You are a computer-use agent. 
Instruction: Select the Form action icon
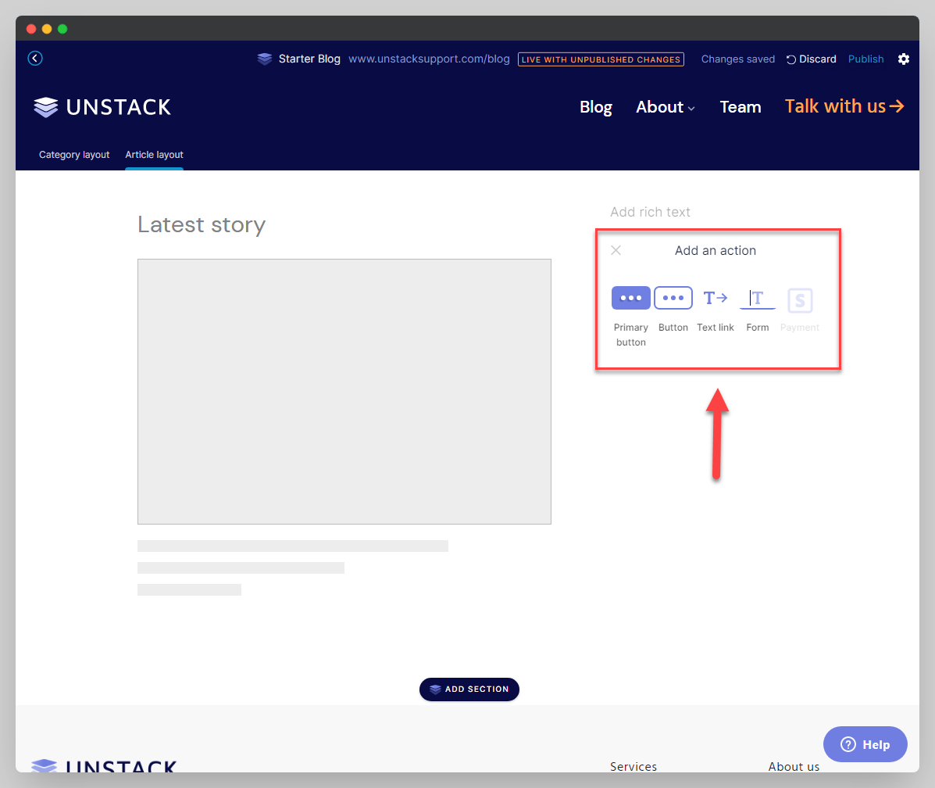[x=758, y=299]
